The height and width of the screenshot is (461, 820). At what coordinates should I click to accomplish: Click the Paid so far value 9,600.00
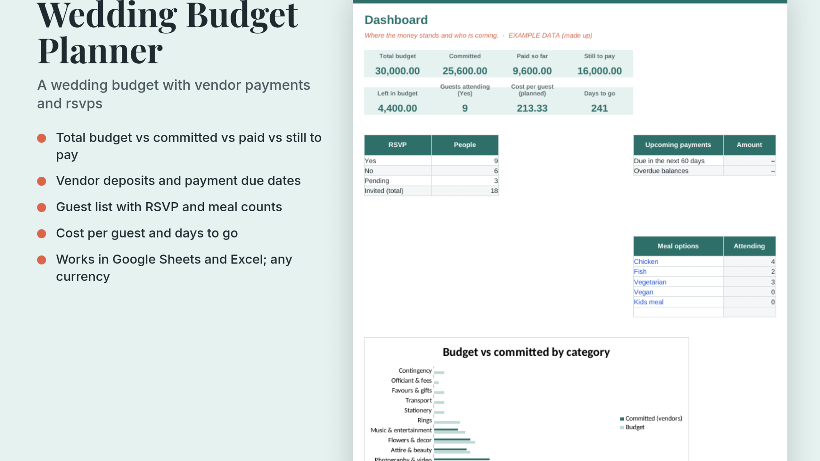[532, 71]
